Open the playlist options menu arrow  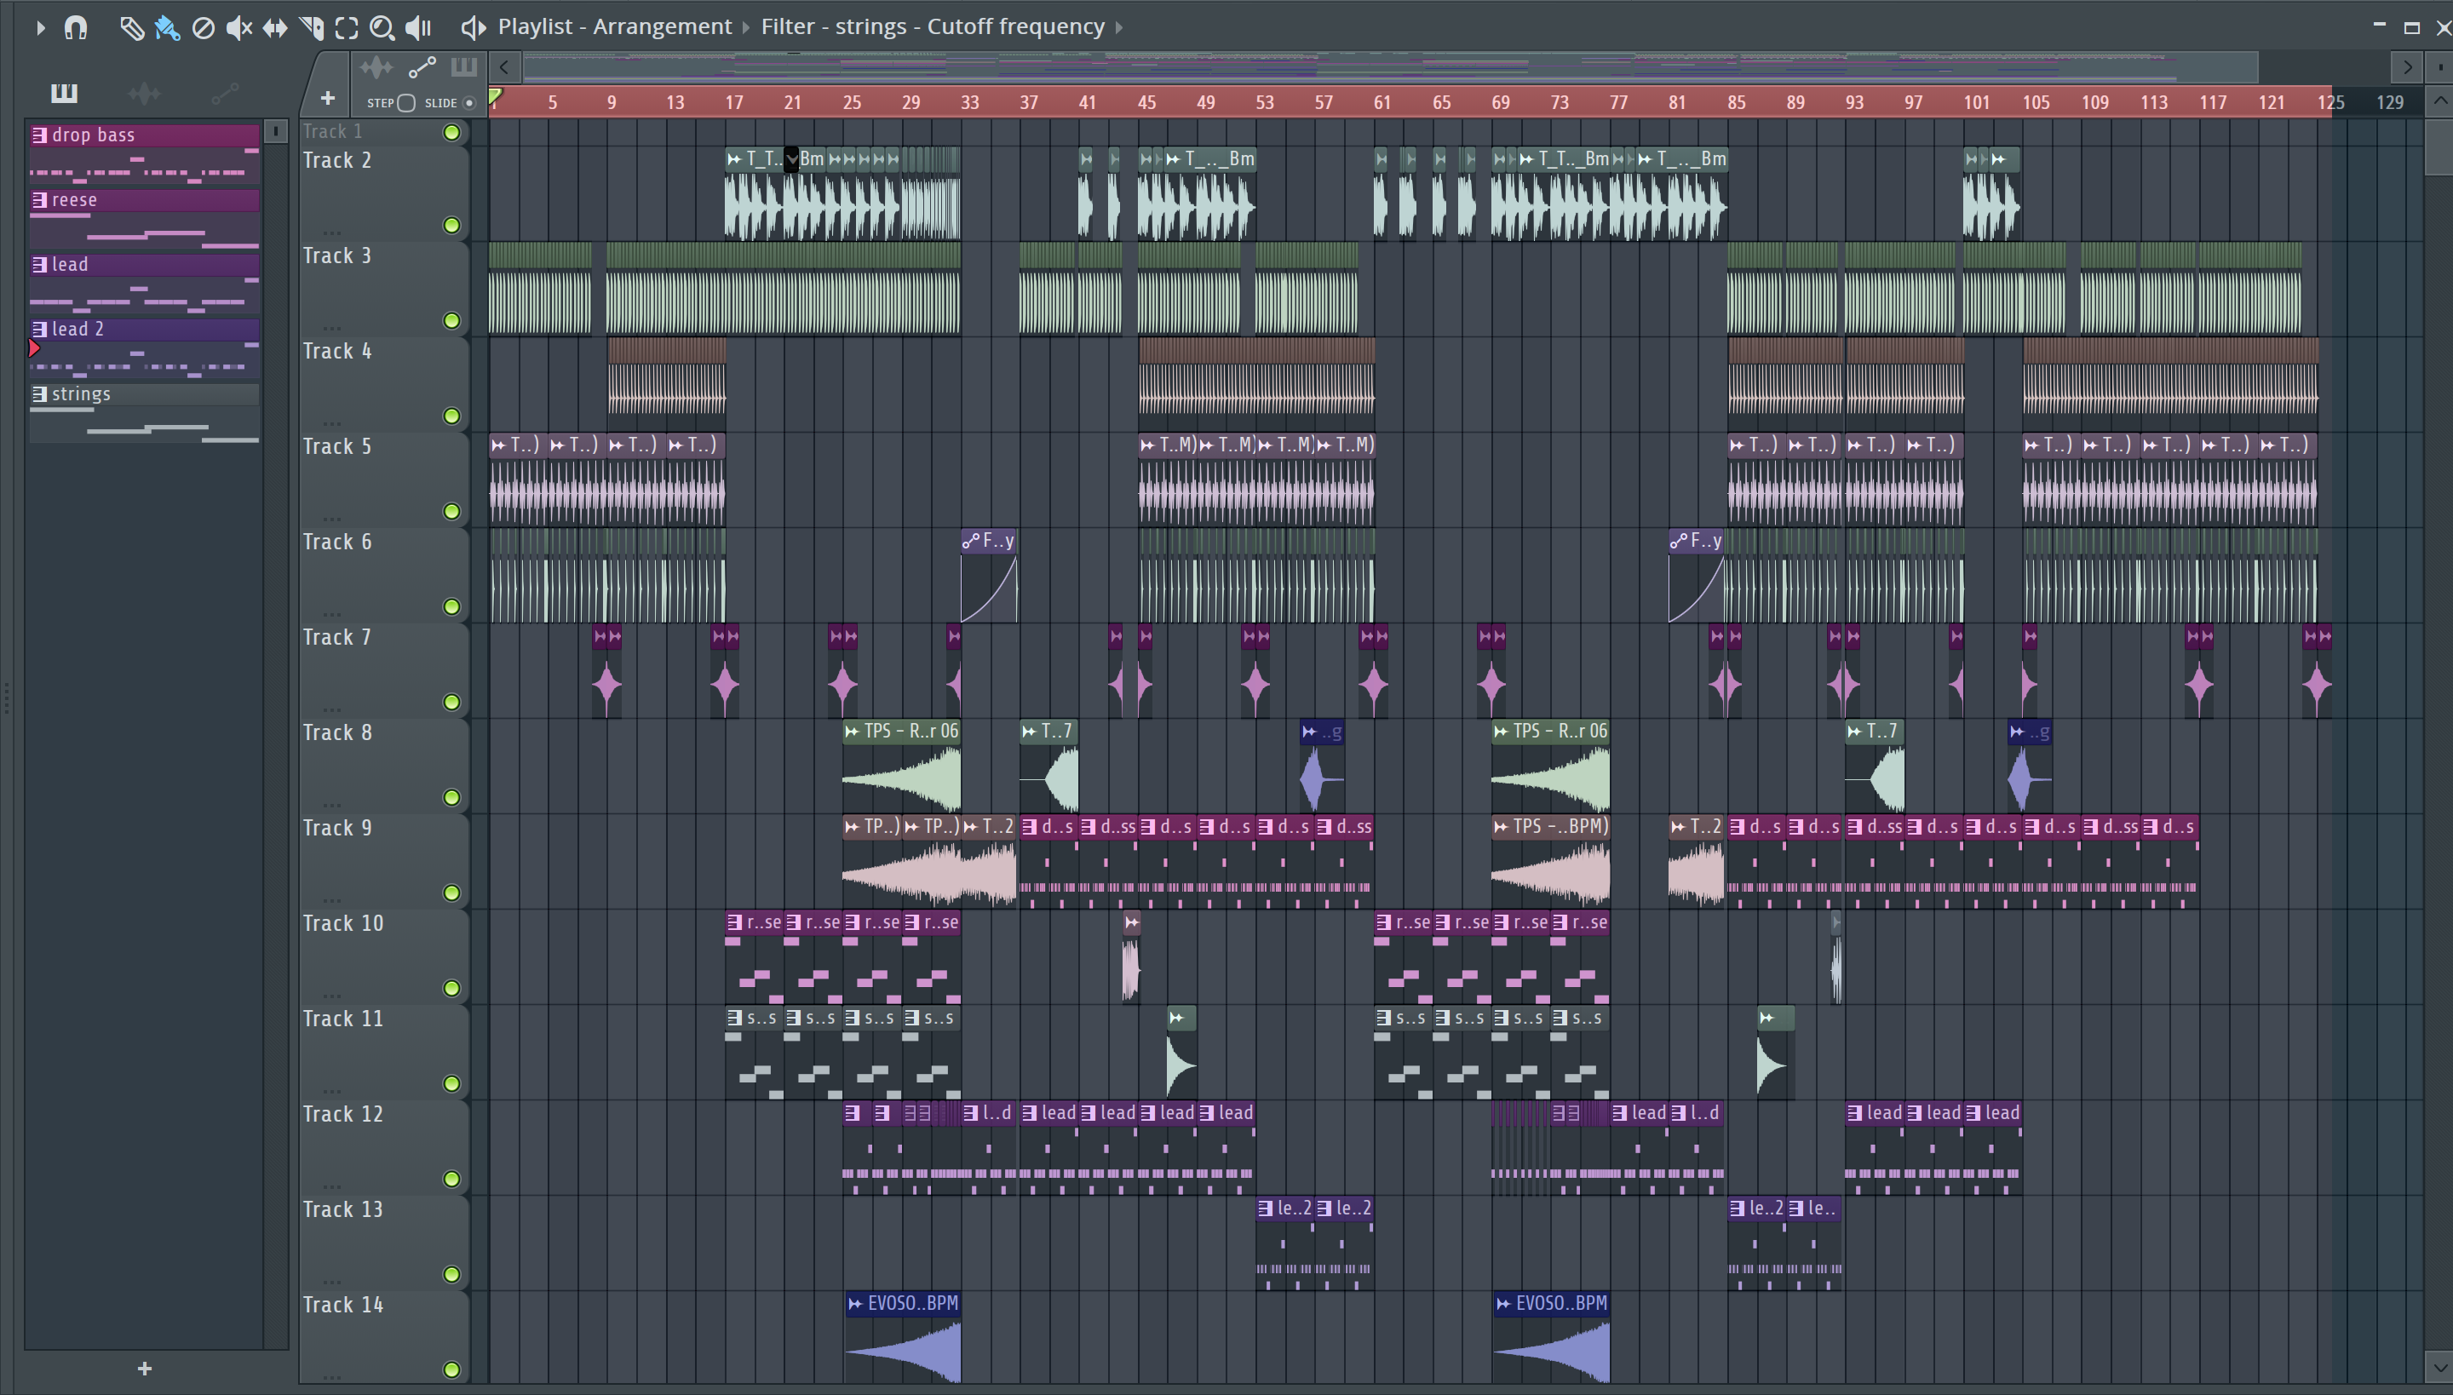(40, 28)
